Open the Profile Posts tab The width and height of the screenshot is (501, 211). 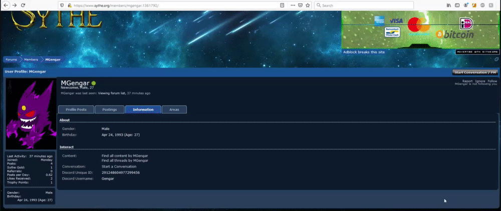coord(76,109)
